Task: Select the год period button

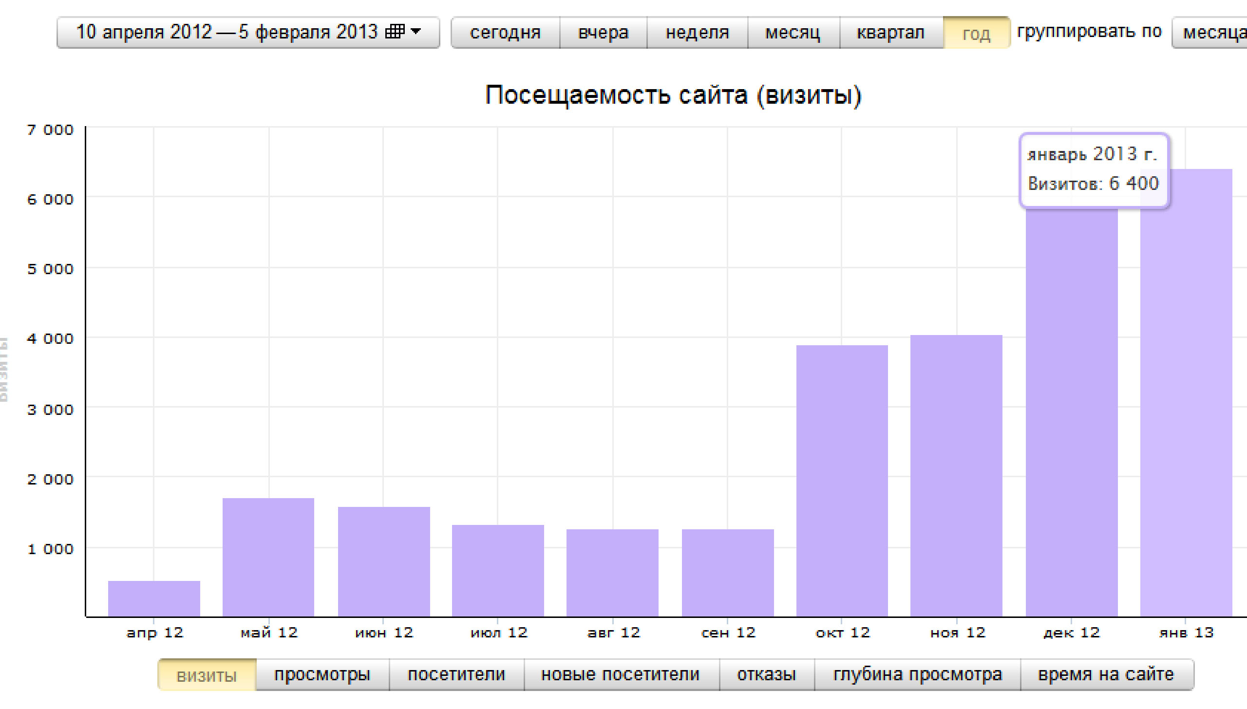Action: click(x=976, y=32)
